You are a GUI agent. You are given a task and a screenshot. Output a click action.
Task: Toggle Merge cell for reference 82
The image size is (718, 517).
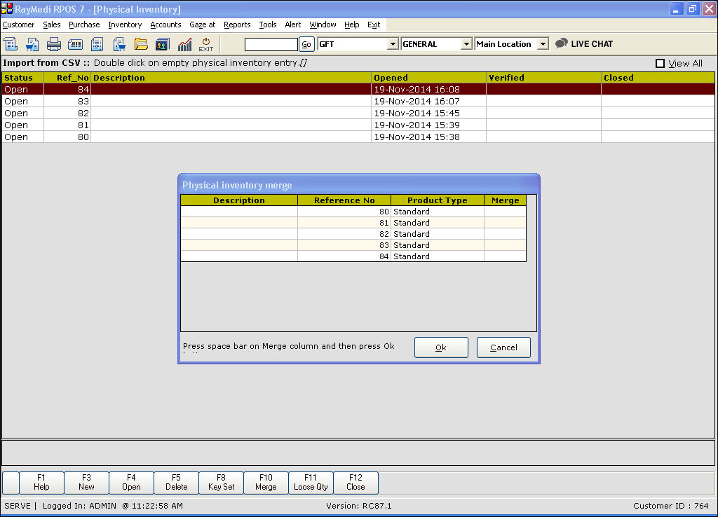point(505,234)
